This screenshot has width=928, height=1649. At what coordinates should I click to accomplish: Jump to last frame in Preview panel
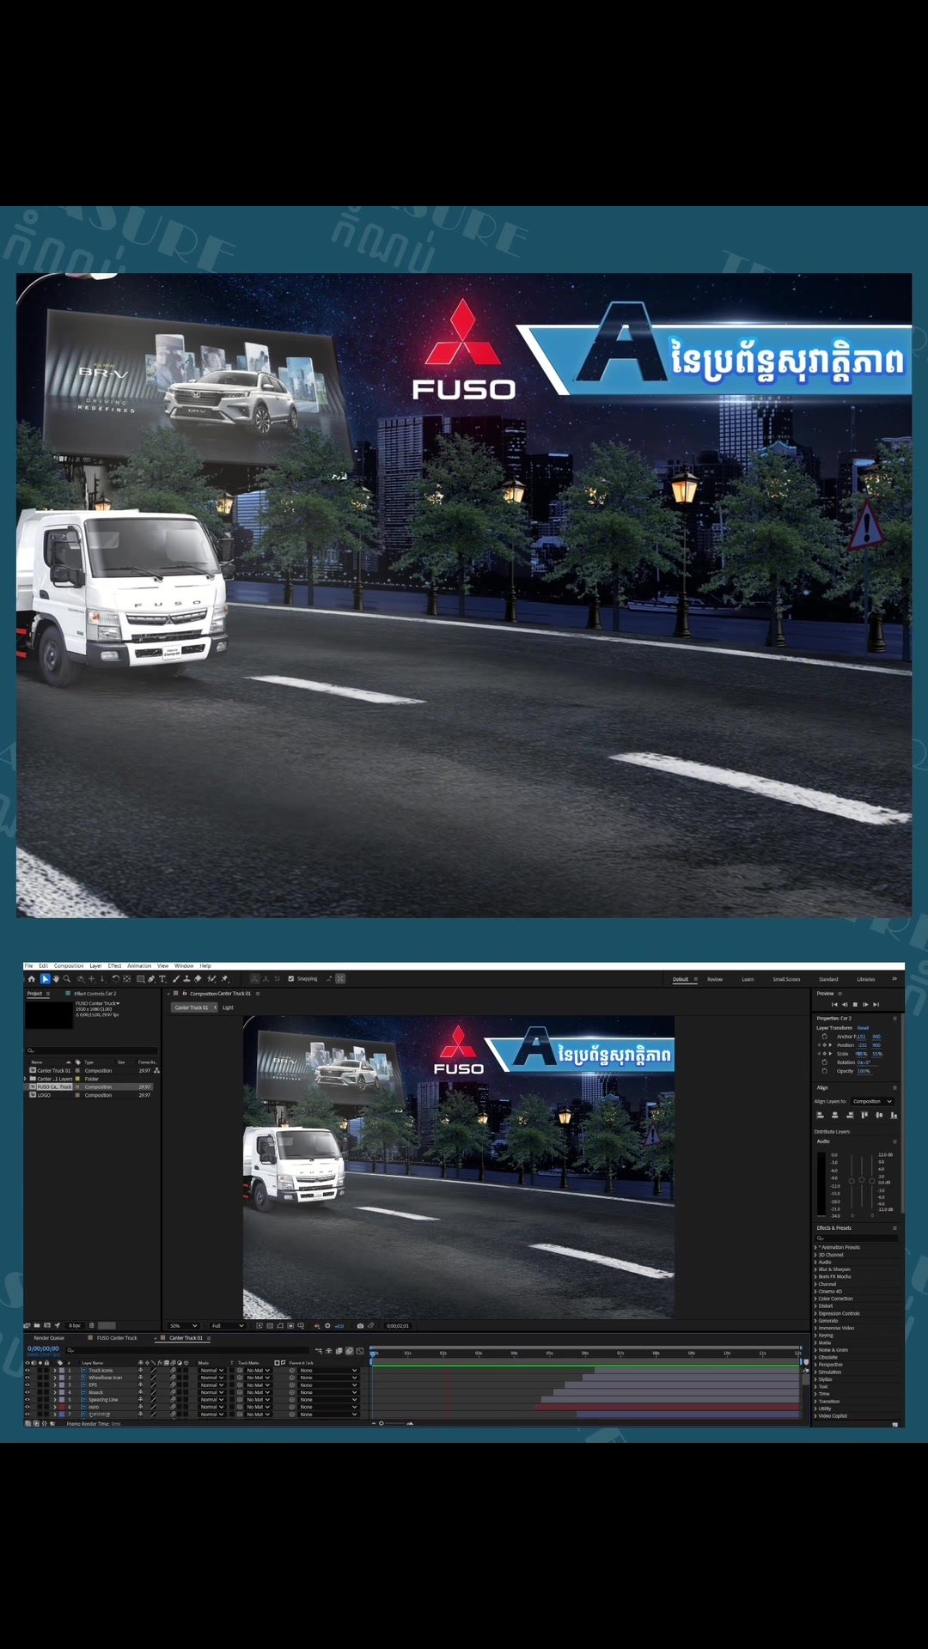[x=876, y=1005]
